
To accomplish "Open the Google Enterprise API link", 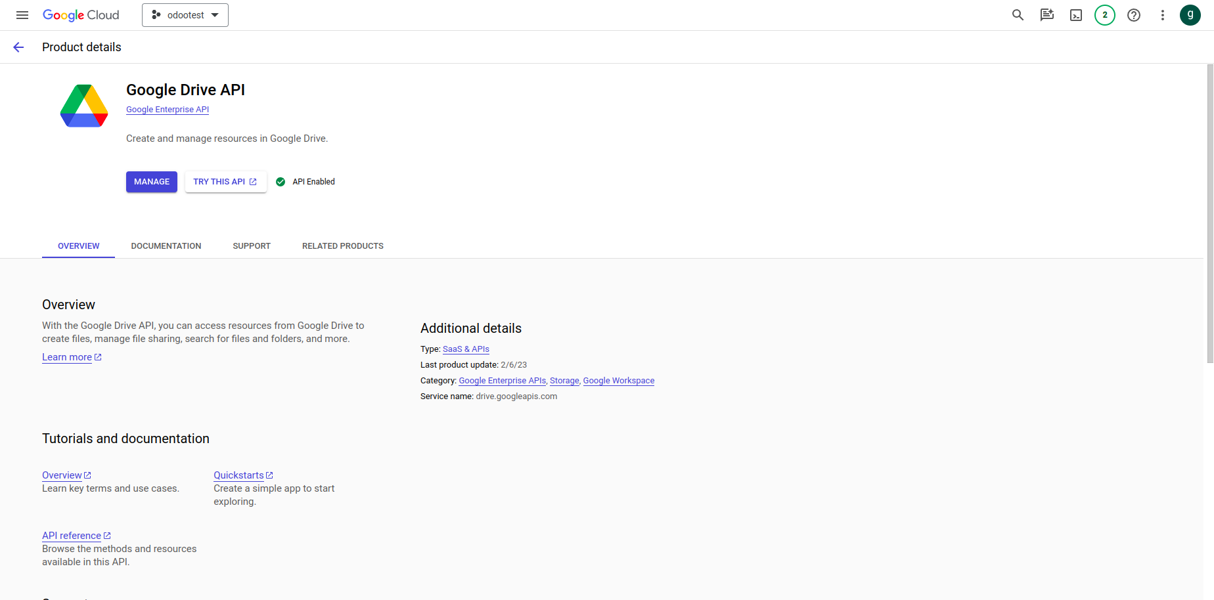I will 168,110.
